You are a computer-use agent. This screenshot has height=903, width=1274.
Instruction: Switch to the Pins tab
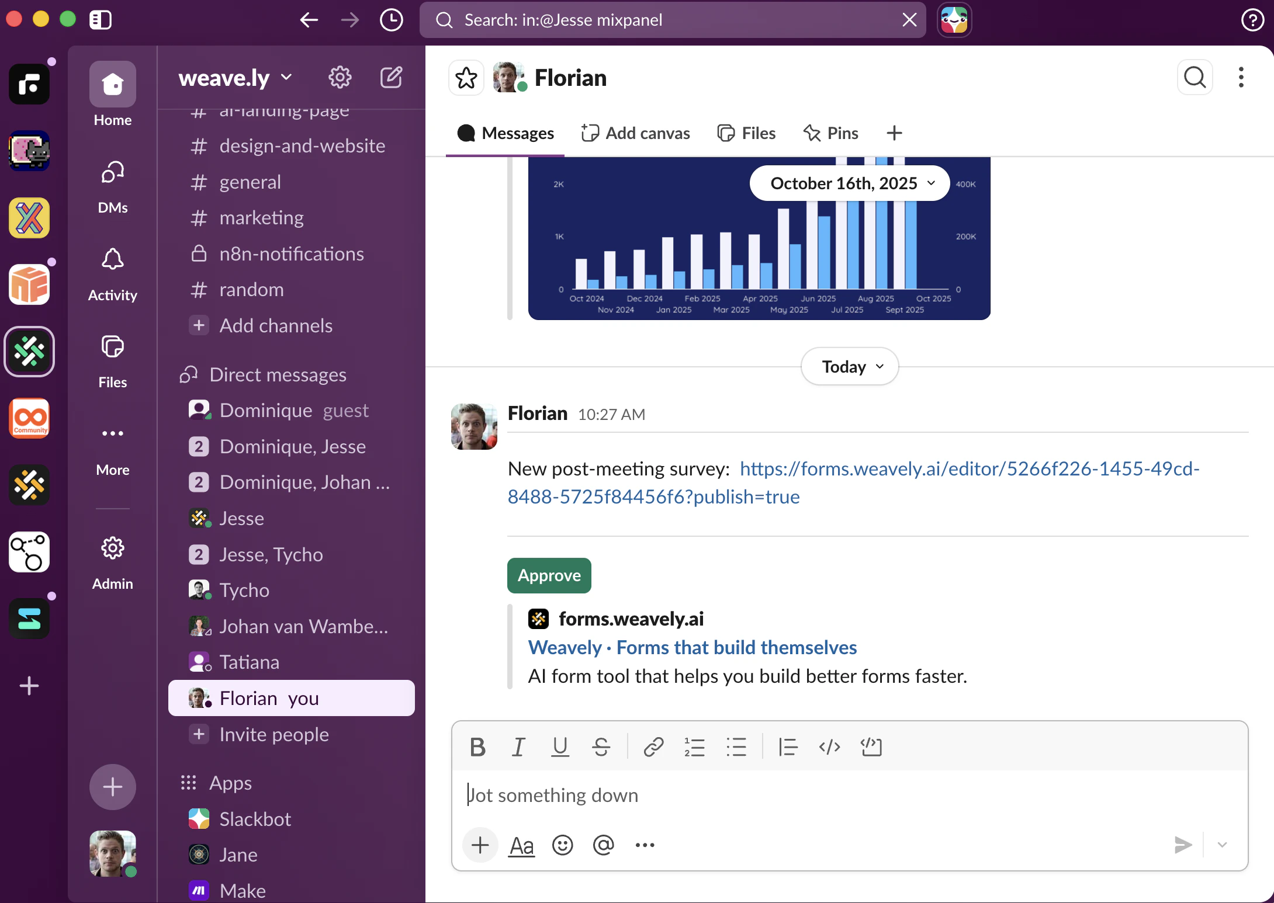[831, 133]
